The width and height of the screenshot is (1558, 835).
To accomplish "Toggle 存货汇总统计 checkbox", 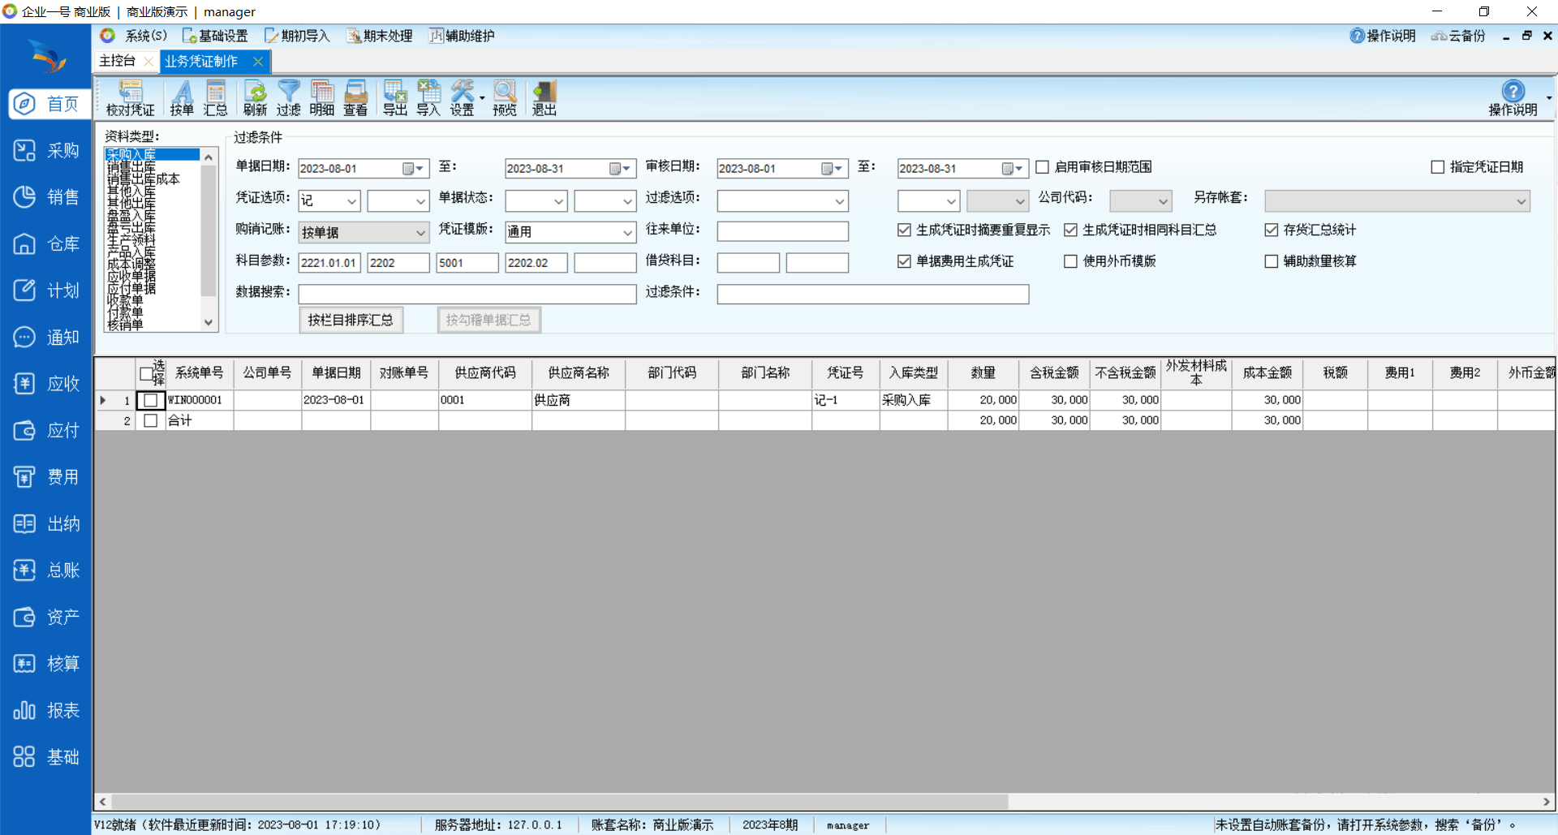I will point(1272,230).
